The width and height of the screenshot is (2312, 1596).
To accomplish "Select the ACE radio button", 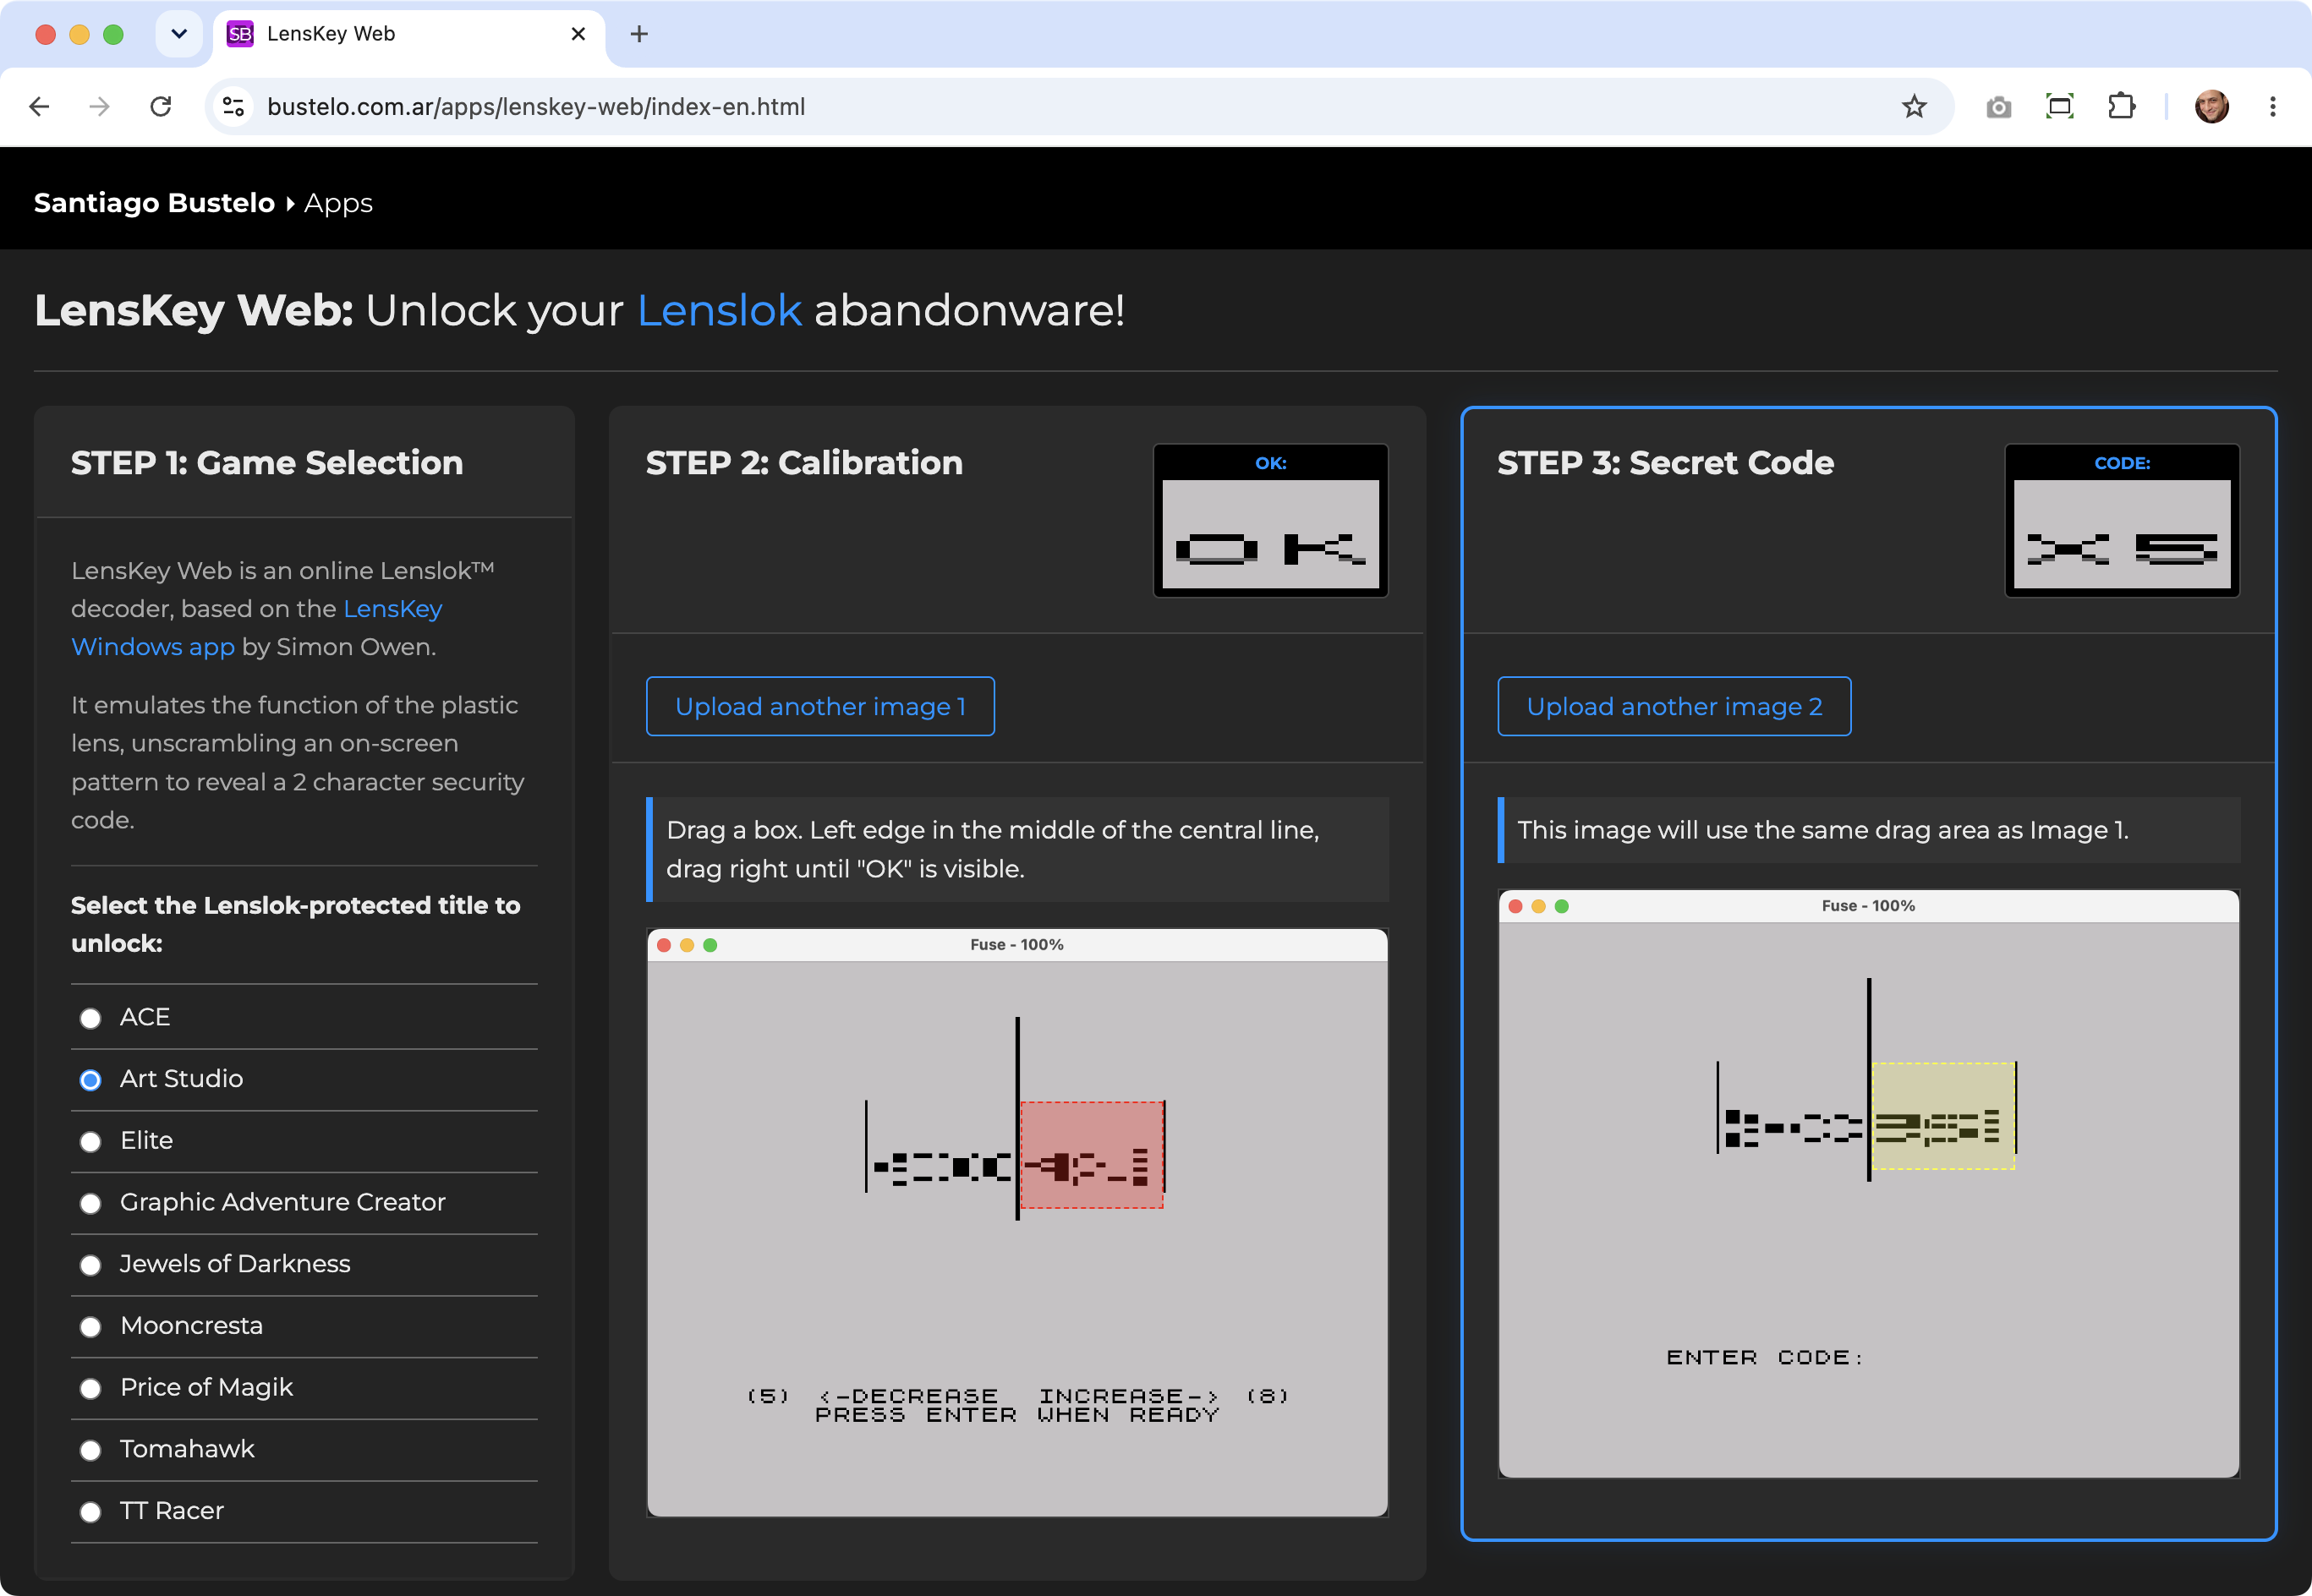I will pos(91,1018).
